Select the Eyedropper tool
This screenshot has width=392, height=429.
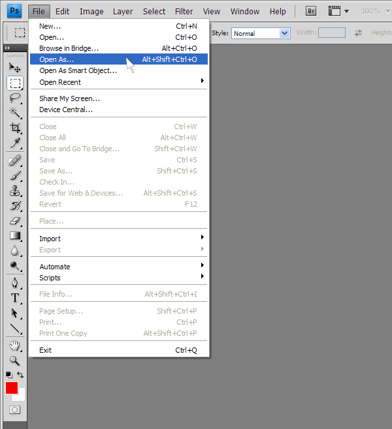click(x=15, y=143)
